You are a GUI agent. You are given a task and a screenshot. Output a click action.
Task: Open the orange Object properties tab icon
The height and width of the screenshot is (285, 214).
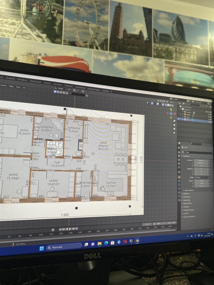pyautogui.click(x=179, y=177)
